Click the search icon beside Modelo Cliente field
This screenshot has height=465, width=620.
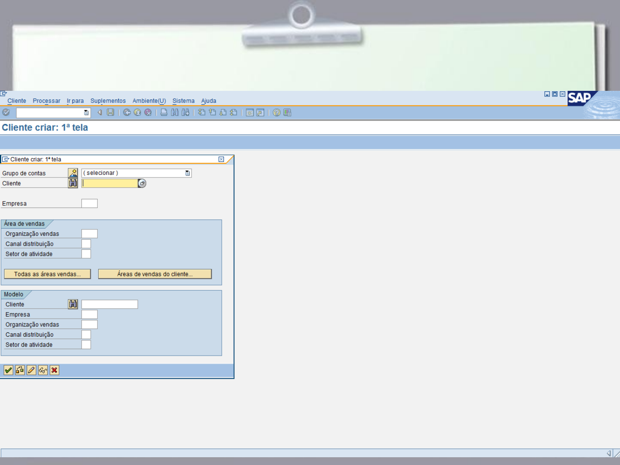tap(73, 304)
